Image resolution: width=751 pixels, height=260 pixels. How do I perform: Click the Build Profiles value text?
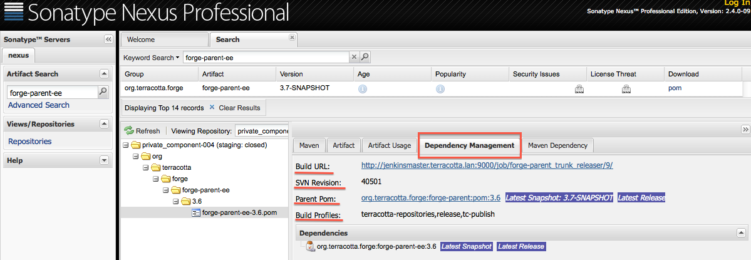(428, 214)
